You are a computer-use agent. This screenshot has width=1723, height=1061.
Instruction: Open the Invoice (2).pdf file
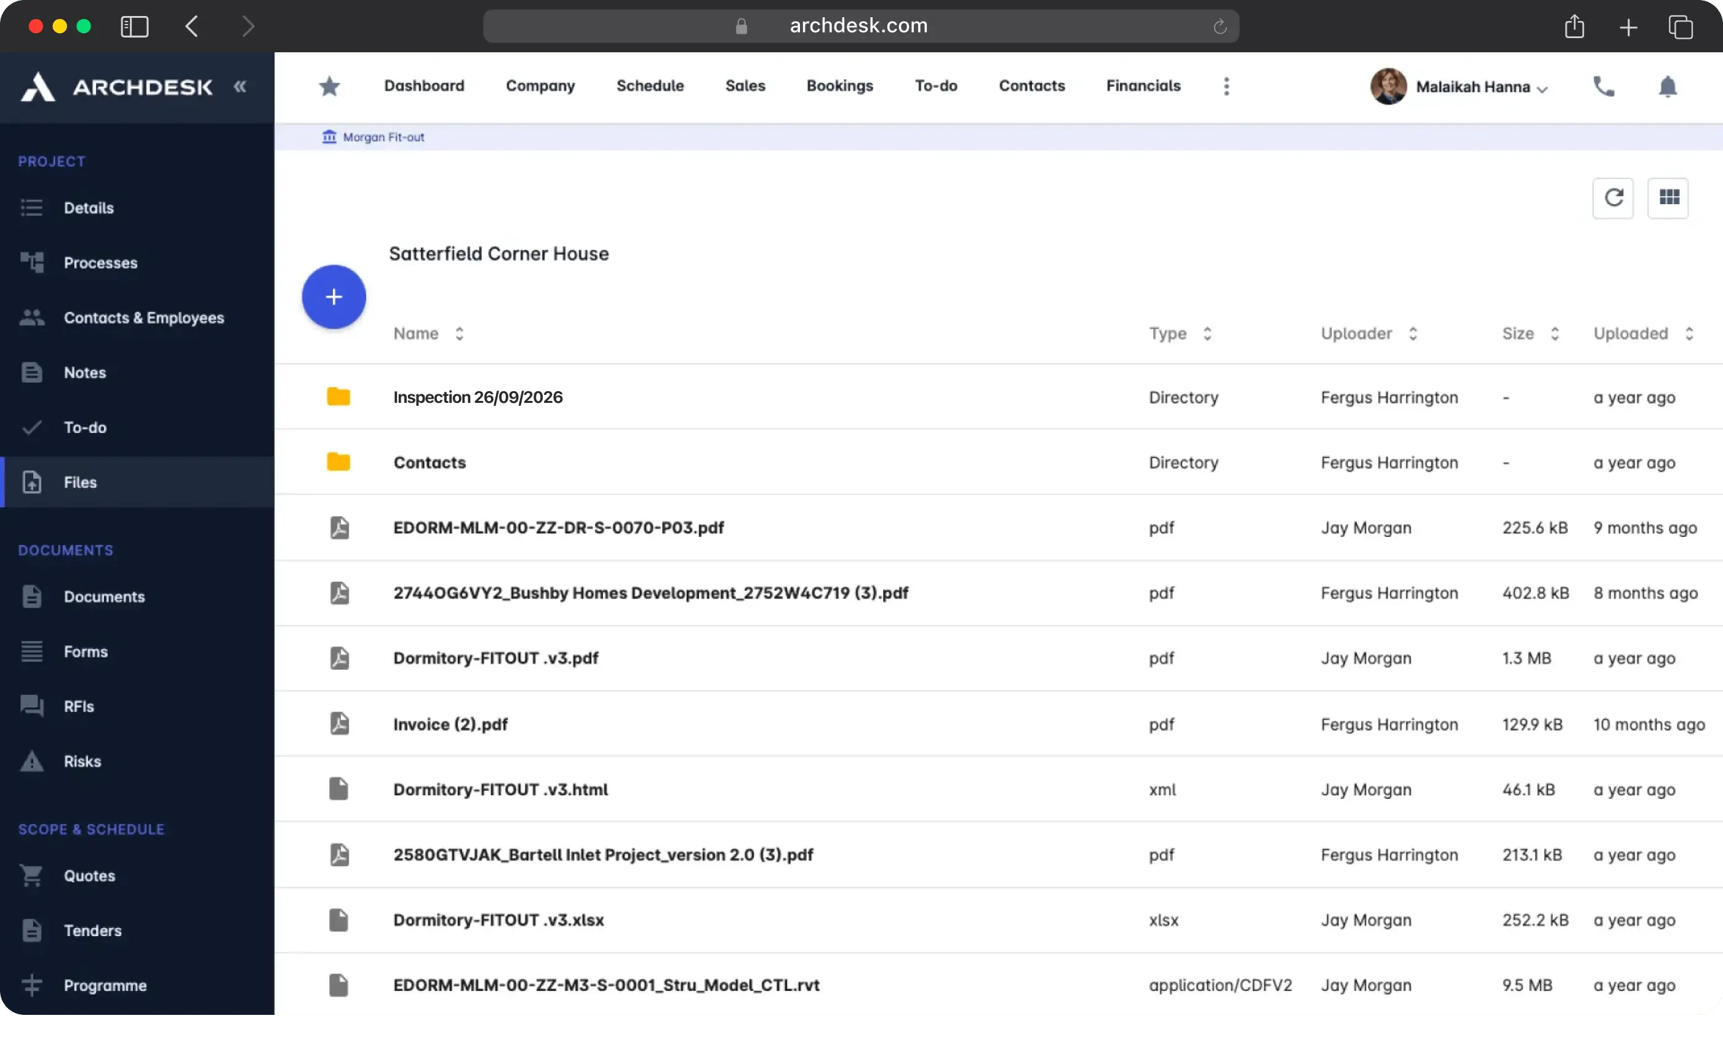coord(450,724)
